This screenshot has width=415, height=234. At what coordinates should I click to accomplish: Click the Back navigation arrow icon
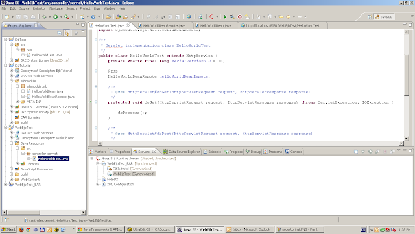289,17
